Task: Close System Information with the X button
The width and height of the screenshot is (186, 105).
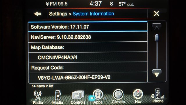Action: tap(156, 13)
